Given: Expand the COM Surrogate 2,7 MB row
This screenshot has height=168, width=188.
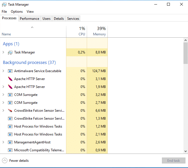Looking at the screenshot, I should [3, 103].
